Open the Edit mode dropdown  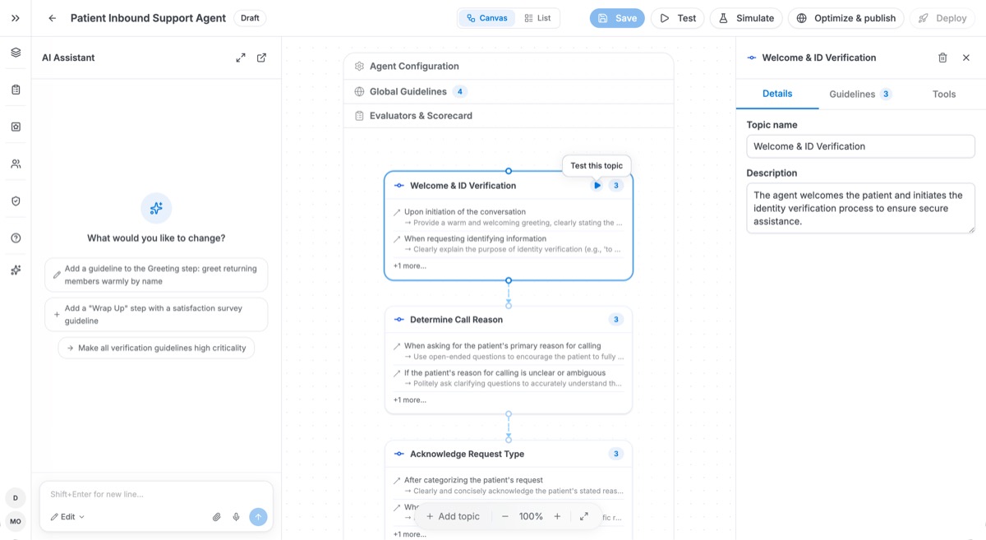[x=67, y=517]
